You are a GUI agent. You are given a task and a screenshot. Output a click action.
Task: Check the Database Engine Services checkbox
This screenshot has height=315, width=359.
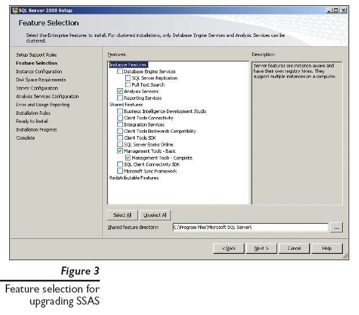click(120, 72)
